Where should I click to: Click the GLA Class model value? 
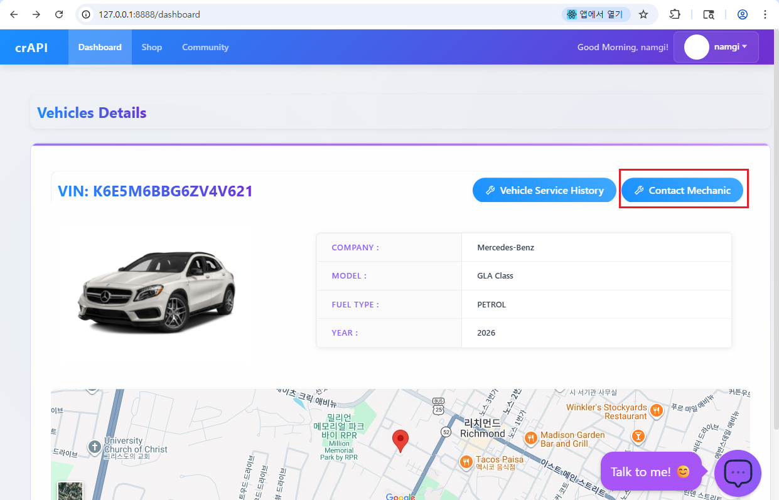click(495, 275)
